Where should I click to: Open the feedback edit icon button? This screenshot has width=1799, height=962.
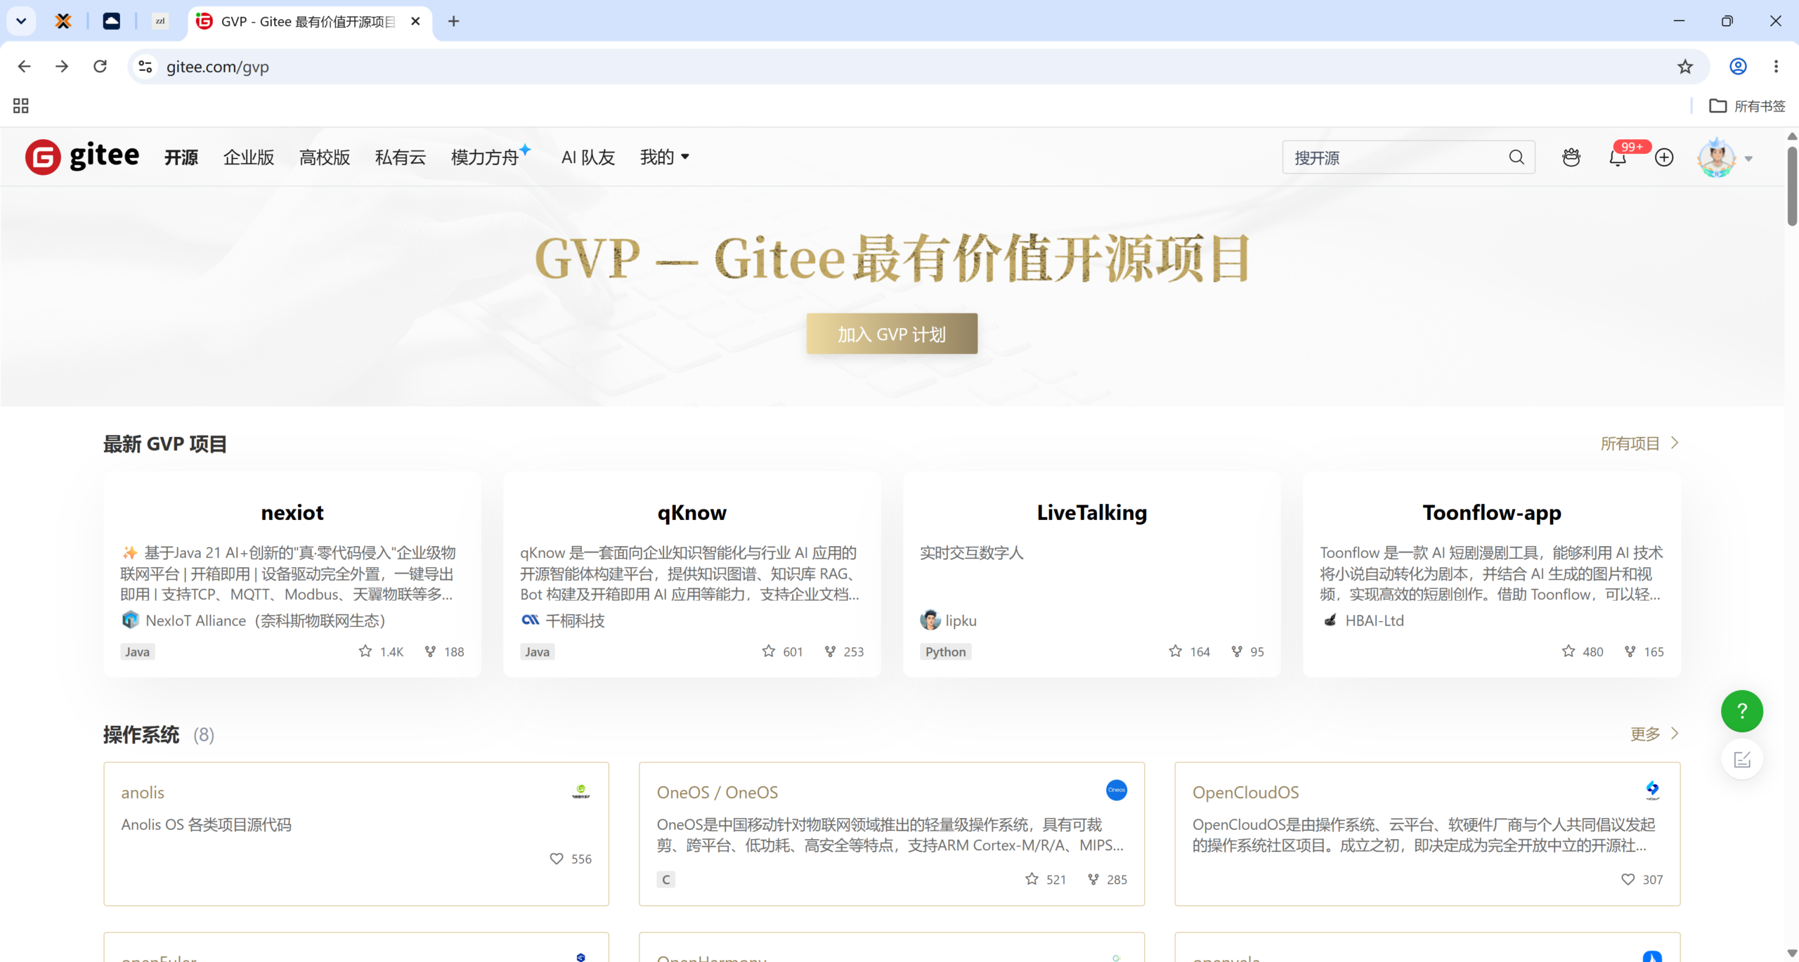tap(1741, 760)
